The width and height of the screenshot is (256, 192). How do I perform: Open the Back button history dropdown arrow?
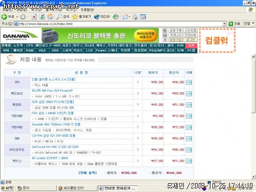click(x=17, y=17)
